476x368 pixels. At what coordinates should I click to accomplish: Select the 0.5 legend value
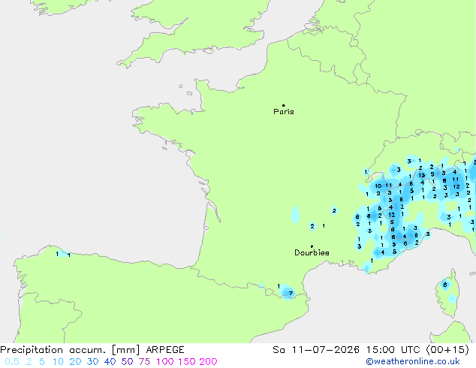point(12,362)
